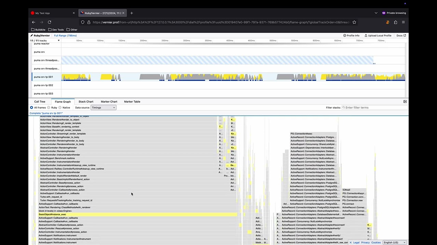The height and width of the screenshot is (245, 437).
Task: Open the Profile Info panel
Action: click(351, 35)
